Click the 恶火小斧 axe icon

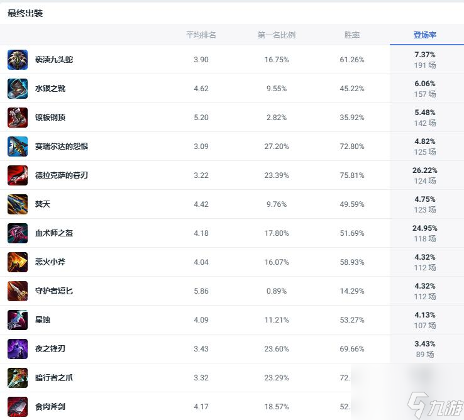[x=18, y=262]
